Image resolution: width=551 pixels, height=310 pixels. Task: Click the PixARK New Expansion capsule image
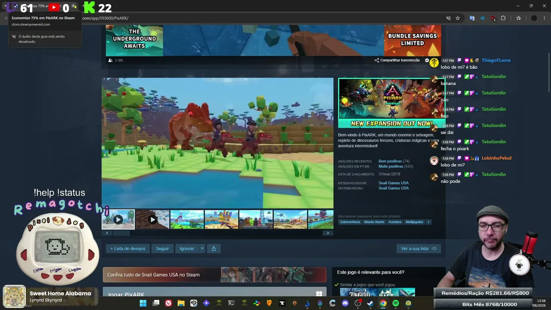pos(391,103)
